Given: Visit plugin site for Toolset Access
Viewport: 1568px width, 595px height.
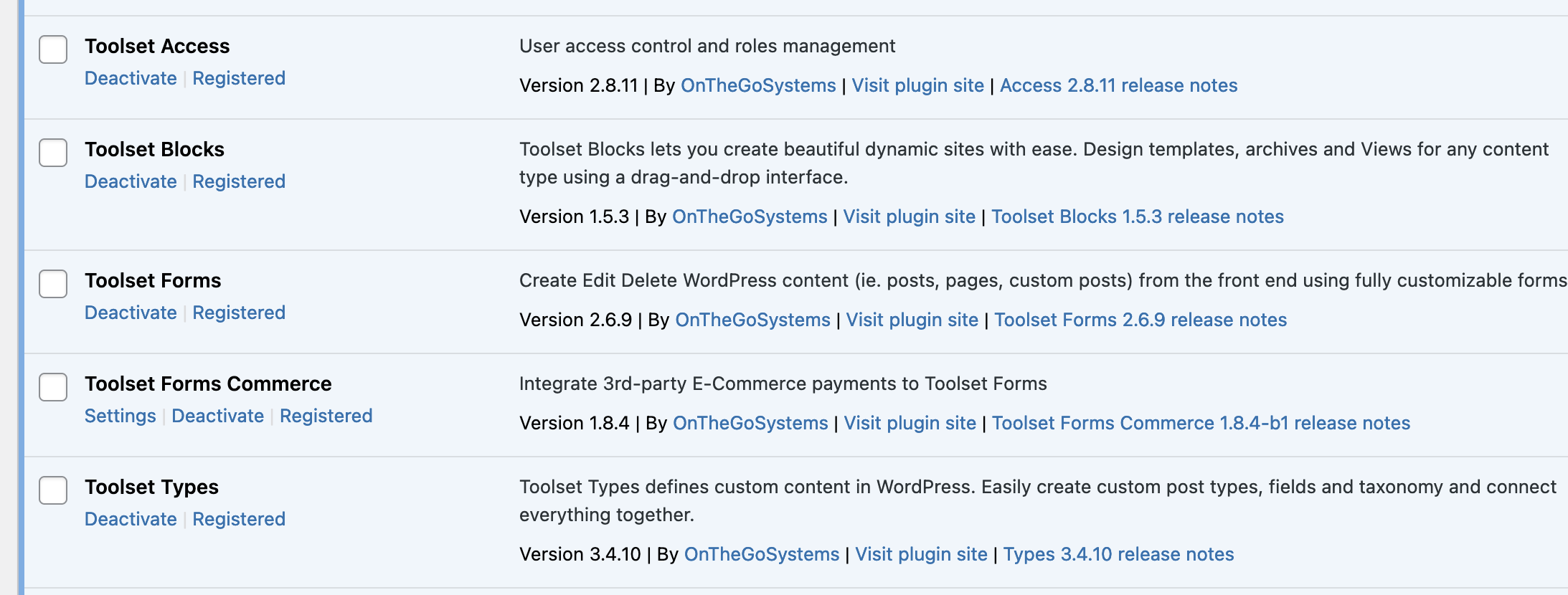Looking at the screenshot, I should 918,85.
